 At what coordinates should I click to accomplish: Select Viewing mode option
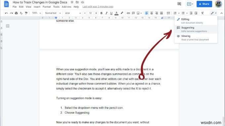coord(196,38)
